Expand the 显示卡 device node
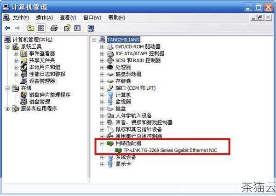The width and height of the screenshot is (276, 196). pyautogui.click(x=102, y=164)
